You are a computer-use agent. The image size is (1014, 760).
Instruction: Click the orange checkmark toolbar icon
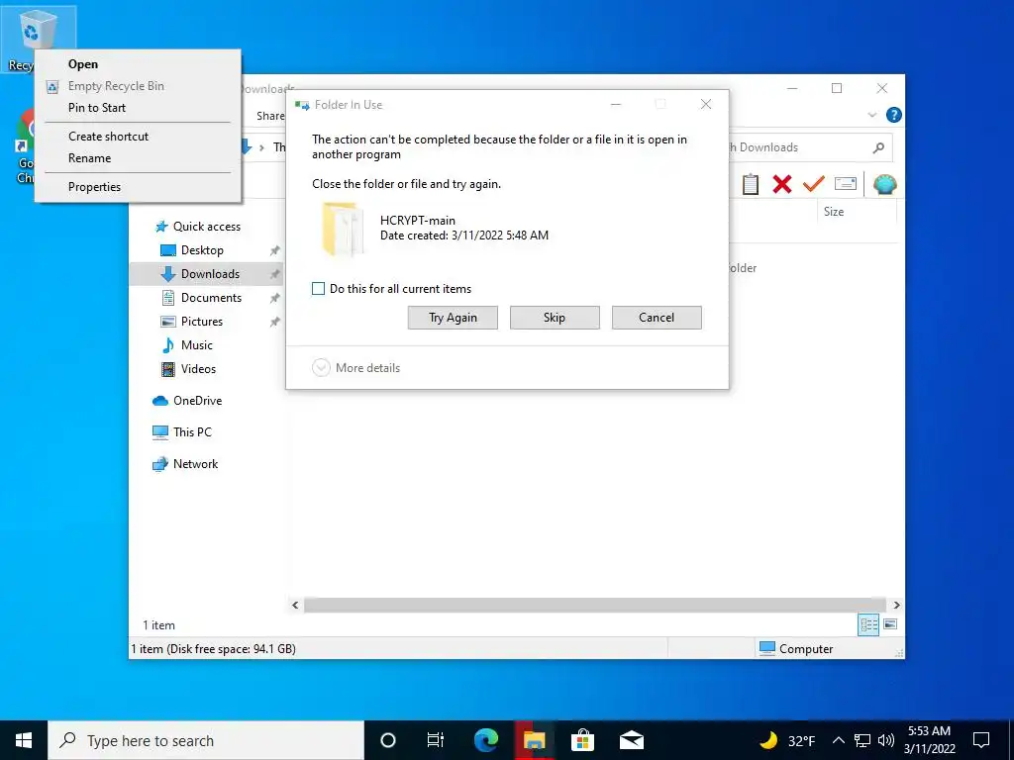point(814,184)
